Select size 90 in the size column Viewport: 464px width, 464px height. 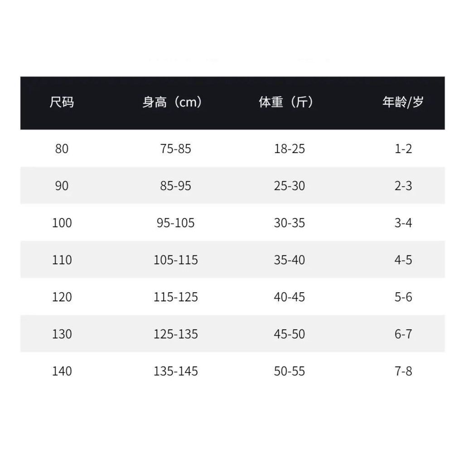click(62, 186)
